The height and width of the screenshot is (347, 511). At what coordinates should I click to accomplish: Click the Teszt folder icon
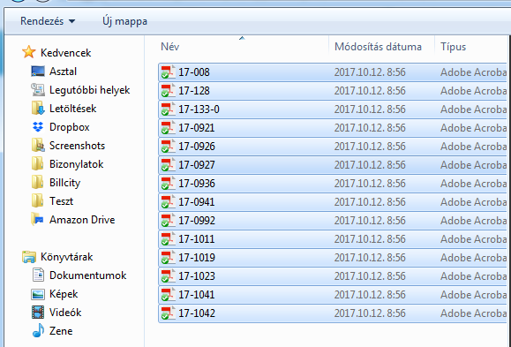point(37,201)
